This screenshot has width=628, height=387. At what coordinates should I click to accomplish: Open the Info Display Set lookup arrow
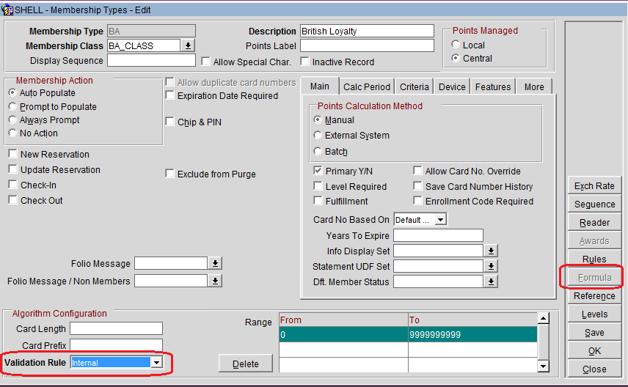point(492,251)
